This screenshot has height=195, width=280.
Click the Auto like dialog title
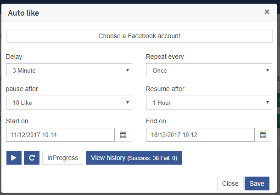(23, 13)
